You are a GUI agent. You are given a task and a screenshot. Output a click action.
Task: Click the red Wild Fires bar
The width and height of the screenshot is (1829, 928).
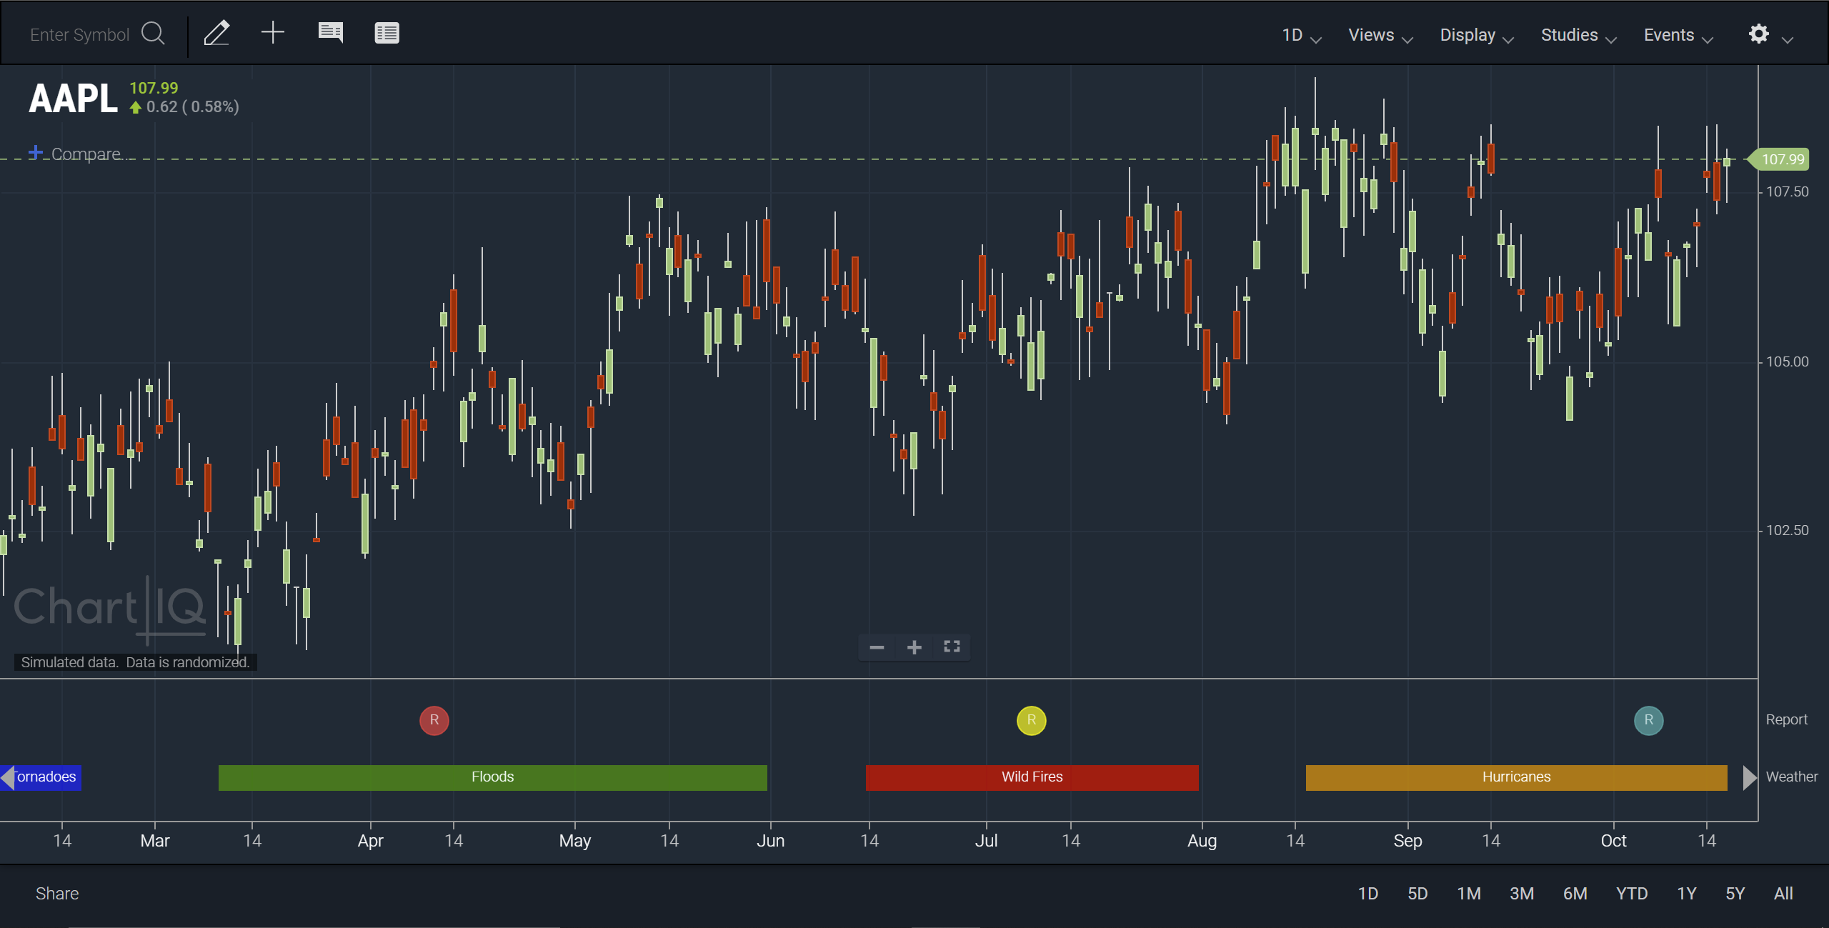tap(1032, 777)
